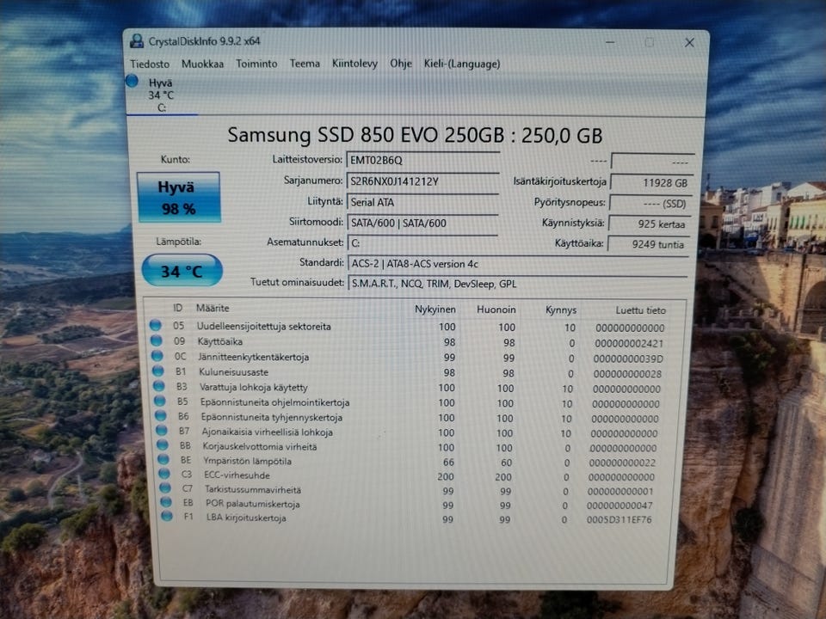Image resolution: width=826 pixels, height=619 pixels.
Task: Select the C: drive status tab
Action: (161, 95)
